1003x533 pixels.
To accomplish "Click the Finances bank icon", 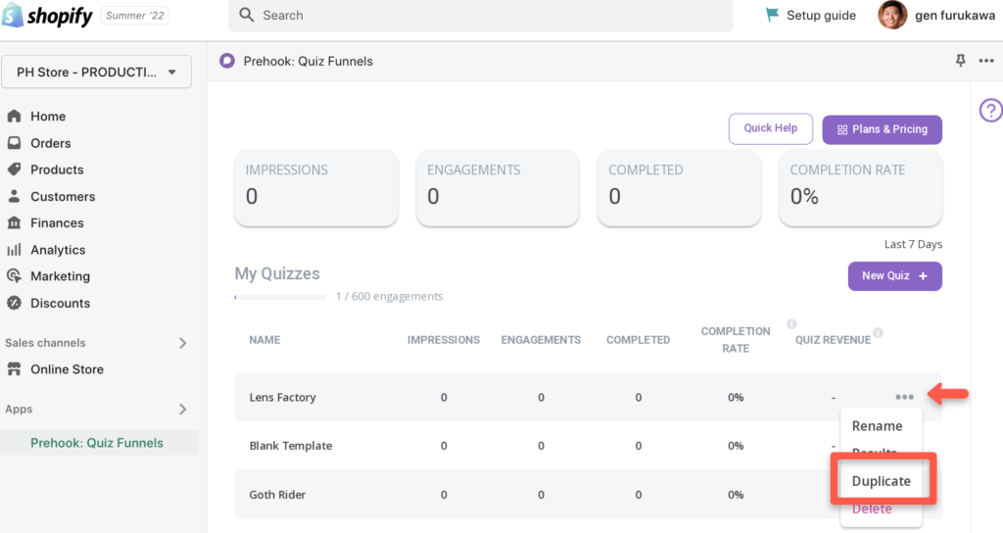I will tap(14, 222).
